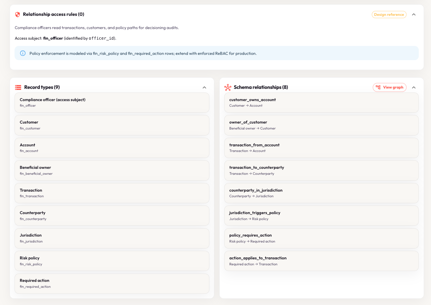Click the Schema relationships (8) heading
Screen dimensions: 431x305
[261, 88]
